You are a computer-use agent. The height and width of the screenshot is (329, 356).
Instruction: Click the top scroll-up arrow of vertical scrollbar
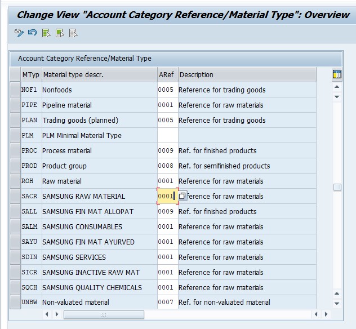[x=337, y=87]
